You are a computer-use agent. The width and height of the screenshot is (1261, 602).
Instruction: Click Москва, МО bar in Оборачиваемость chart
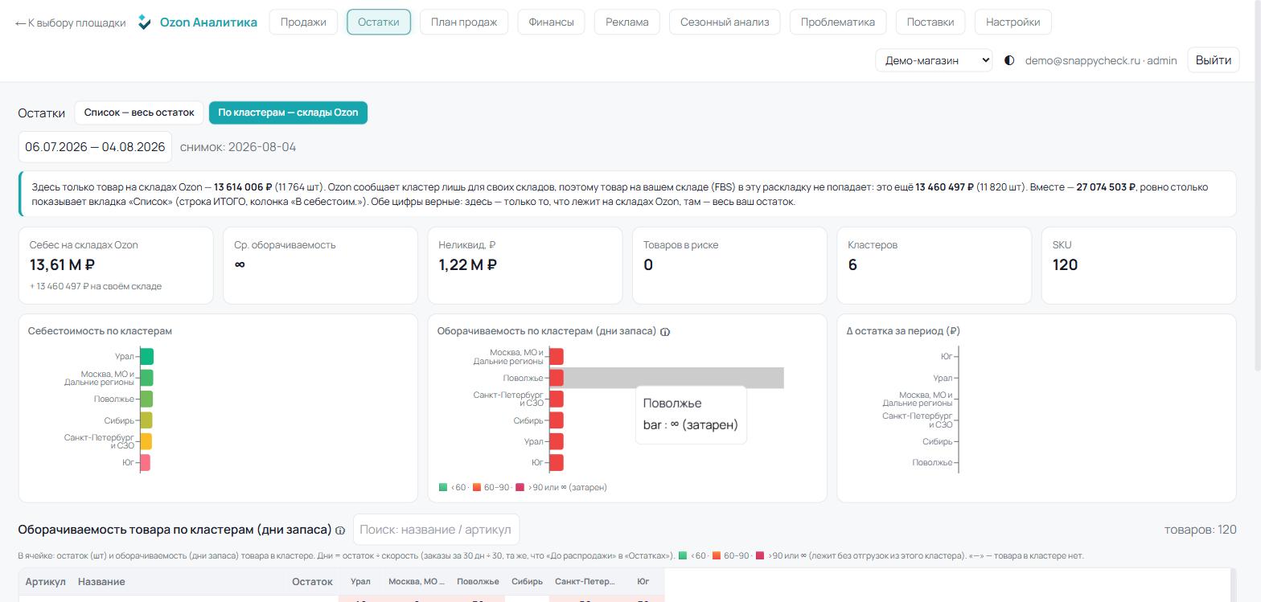coord(557,357)
